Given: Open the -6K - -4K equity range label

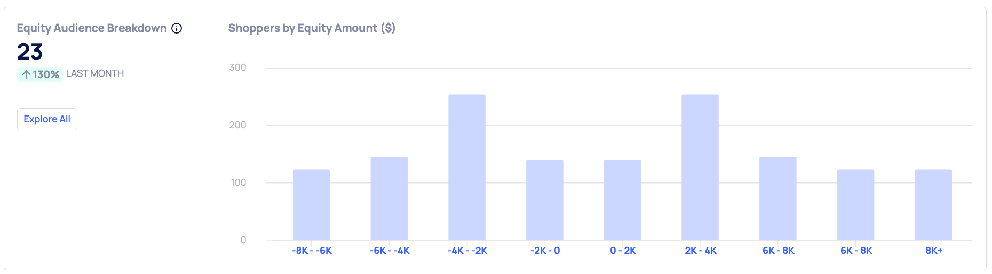Looking at the screenshot, I should point(390,251).
